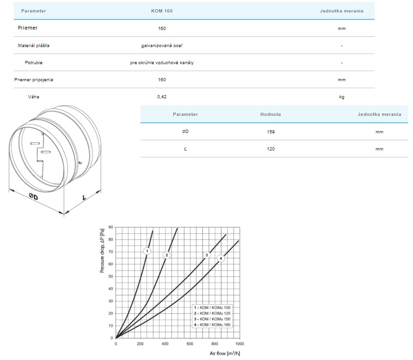Screen dimensions: 413x360
Task: Click the Ľ value 120
Action: click(270, 149)
